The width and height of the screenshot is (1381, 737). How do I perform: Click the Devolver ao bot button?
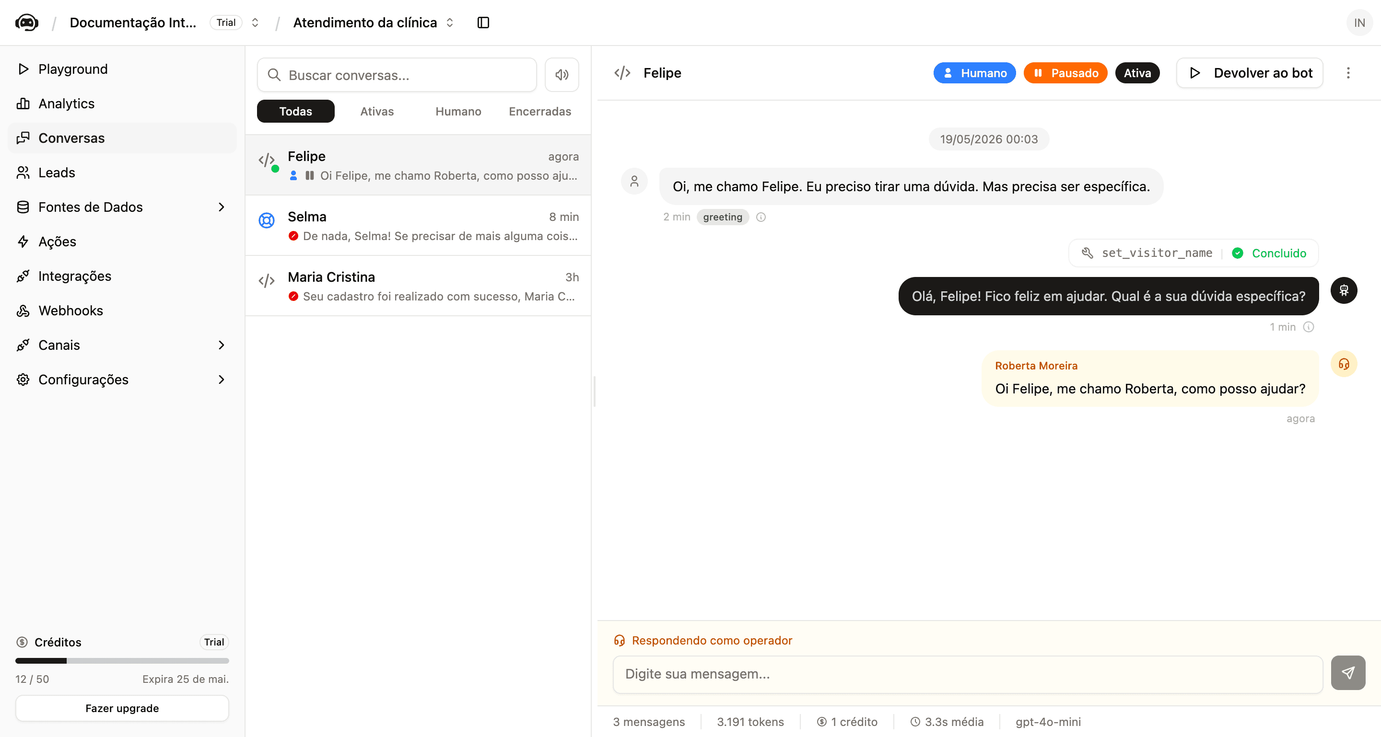1249,73
